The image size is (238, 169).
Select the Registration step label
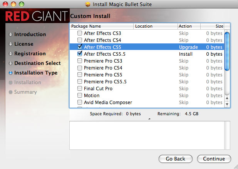30,54
